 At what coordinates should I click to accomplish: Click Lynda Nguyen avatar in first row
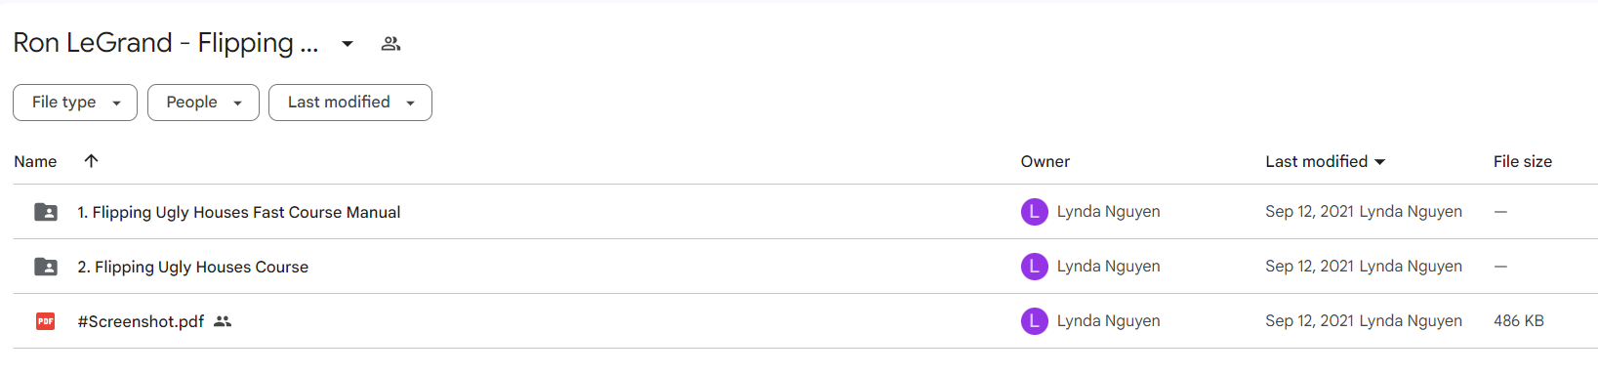coord(1034,212)
